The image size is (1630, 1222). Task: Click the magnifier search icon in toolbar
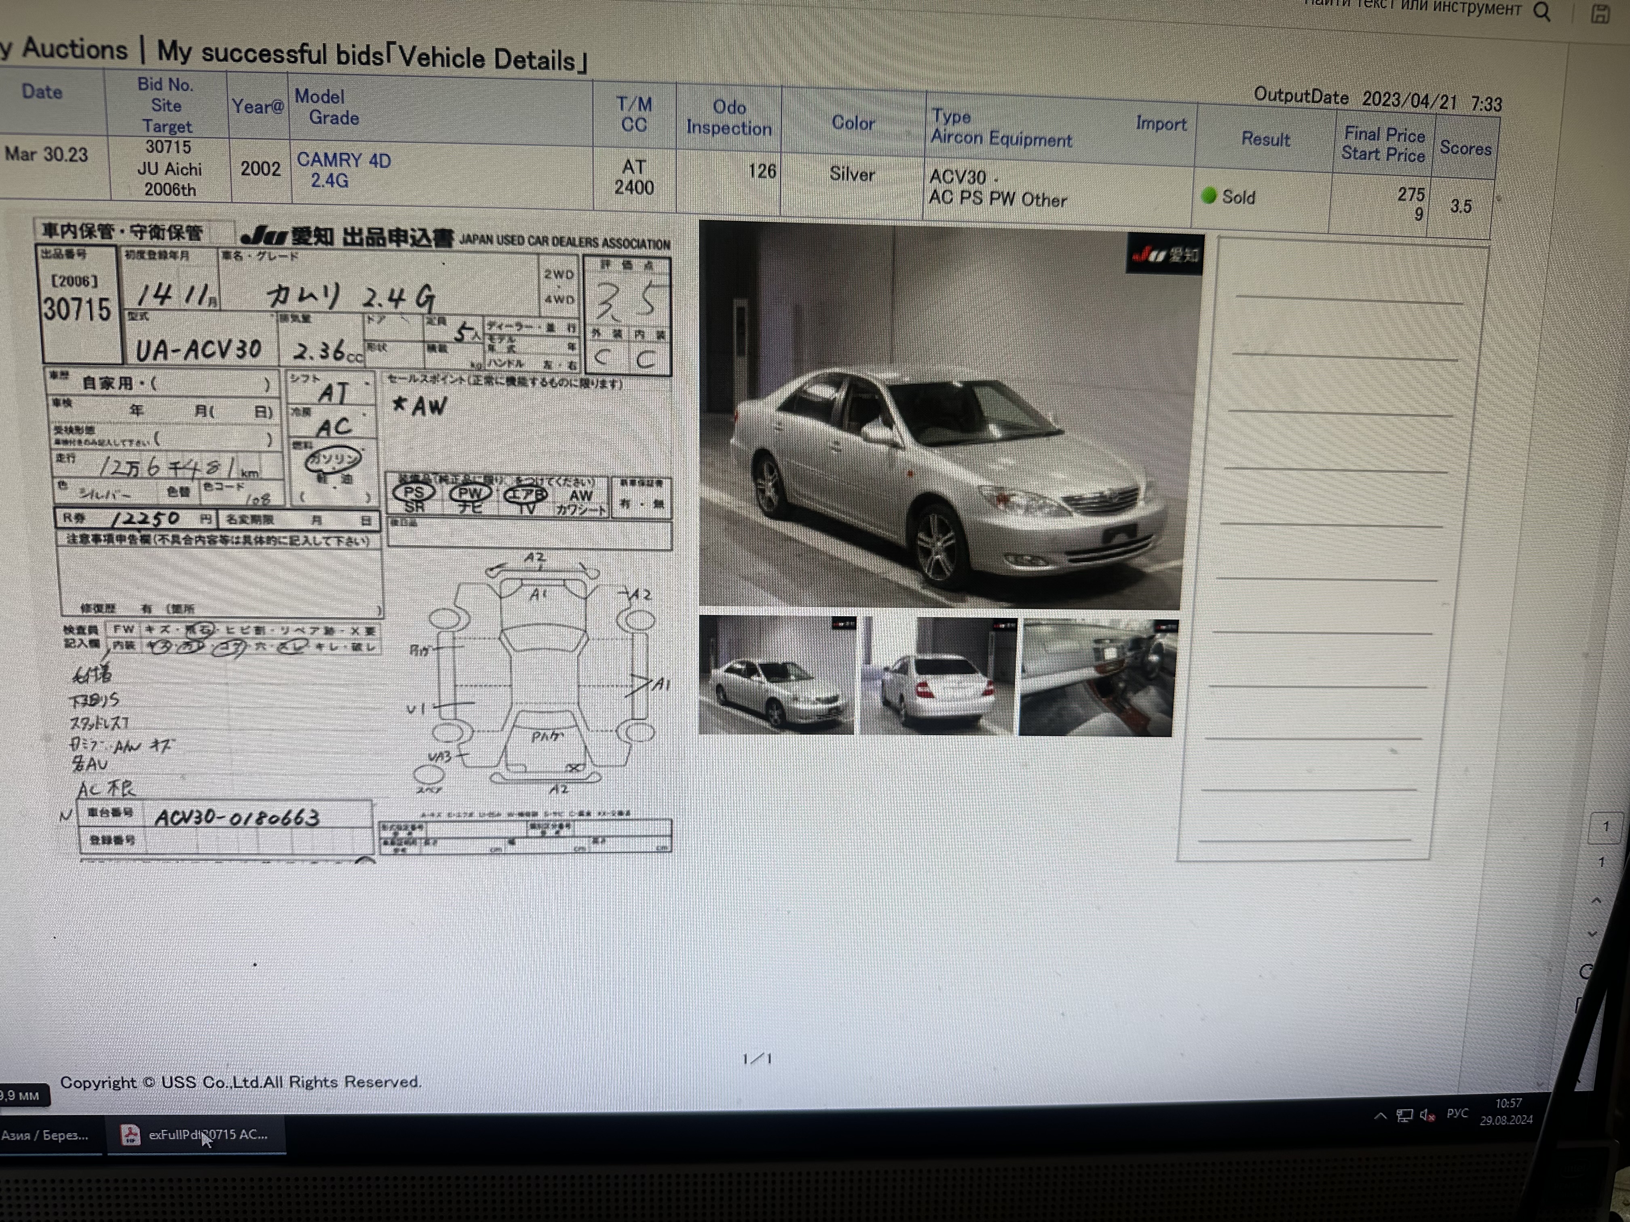(x=1542, y=12)
